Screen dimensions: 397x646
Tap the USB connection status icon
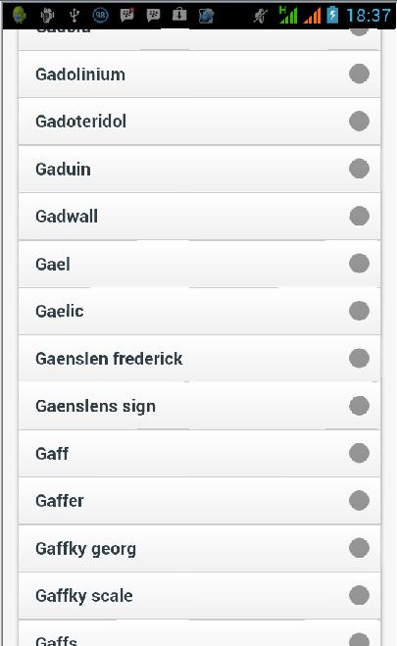[74, 16]
